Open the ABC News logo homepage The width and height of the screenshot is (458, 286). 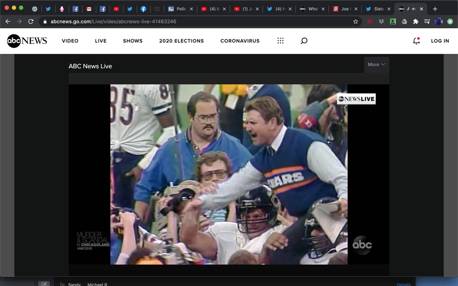(x=27, y=41)
